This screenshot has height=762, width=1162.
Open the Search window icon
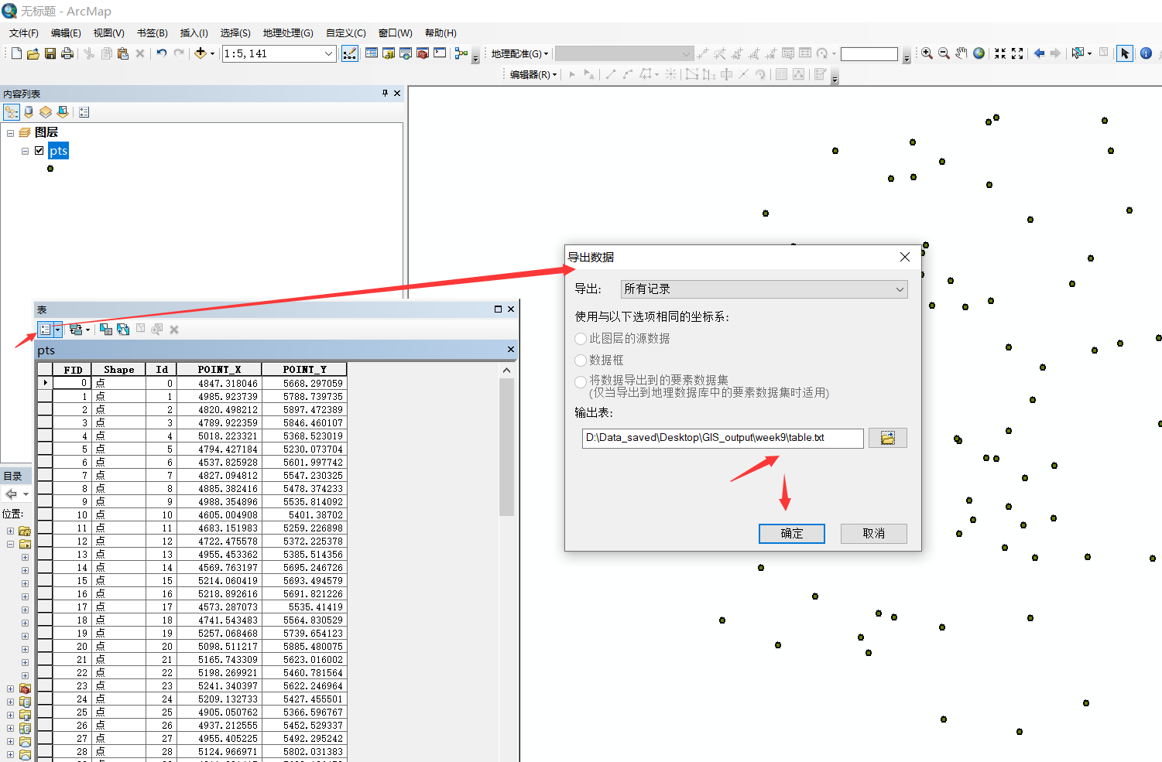406,53
